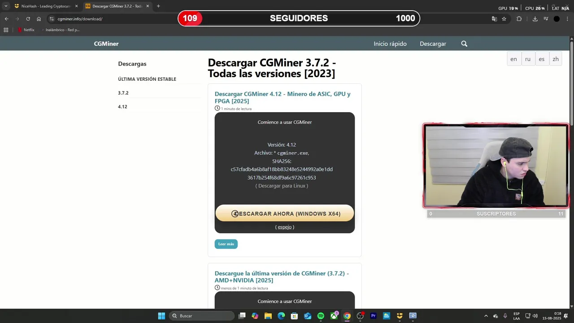Open Descargar menu item

coord(433,44)
